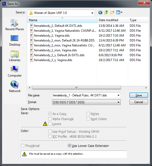152x166 pixels.
Task: Check Use Proof Setup option
Action: [x=50, y=131]
